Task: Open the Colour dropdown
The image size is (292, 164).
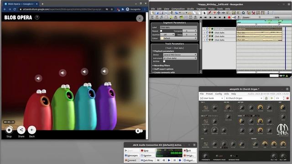Action: (178, 38)
